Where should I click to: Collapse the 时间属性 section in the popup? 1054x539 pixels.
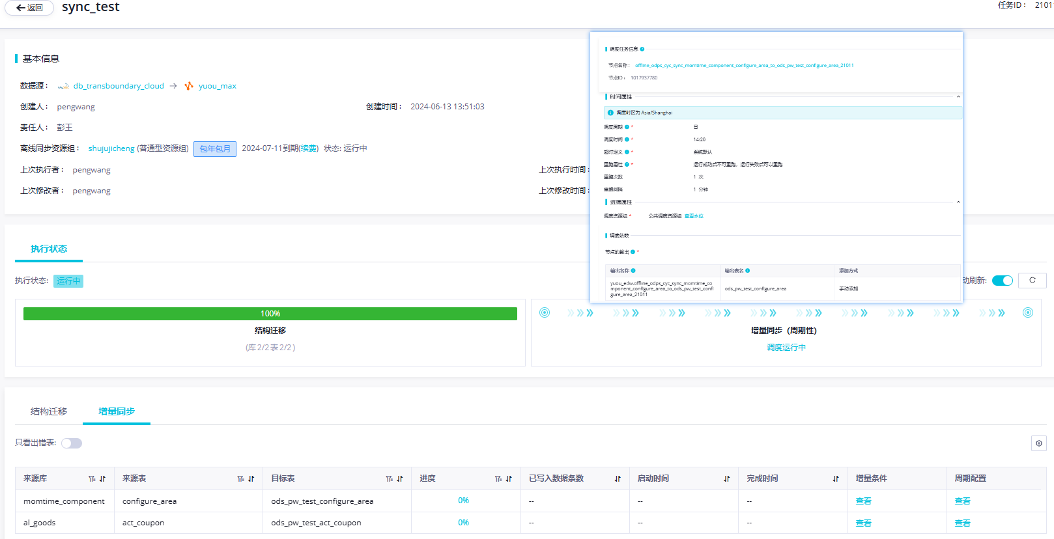[x=958, y=96]
